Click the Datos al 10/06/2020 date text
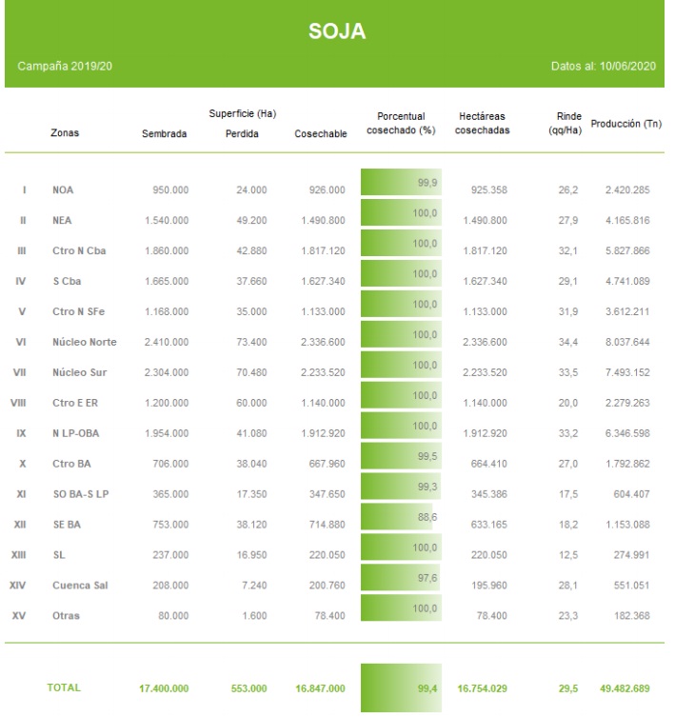Screen dimensions: 695x717 [603, 69]
